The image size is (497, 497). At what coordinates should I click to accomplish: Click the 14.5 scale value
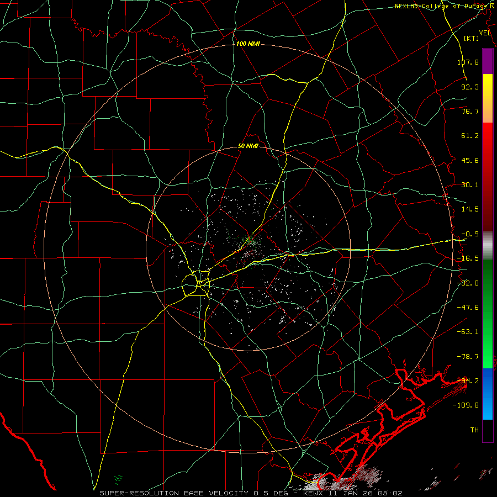[470, 209]
